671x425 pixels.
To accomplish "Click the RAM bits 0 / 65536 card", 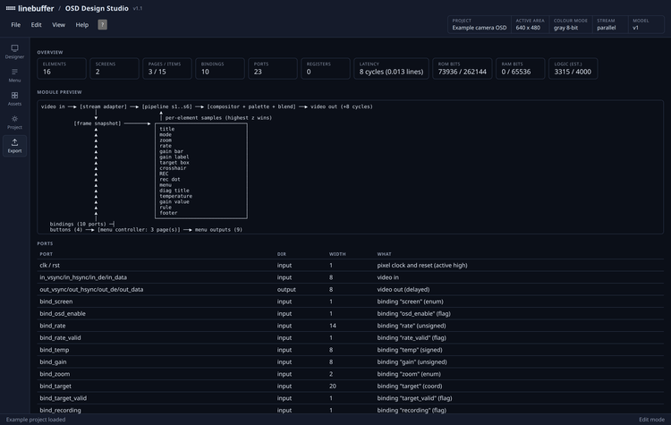I will click(521, 69).
